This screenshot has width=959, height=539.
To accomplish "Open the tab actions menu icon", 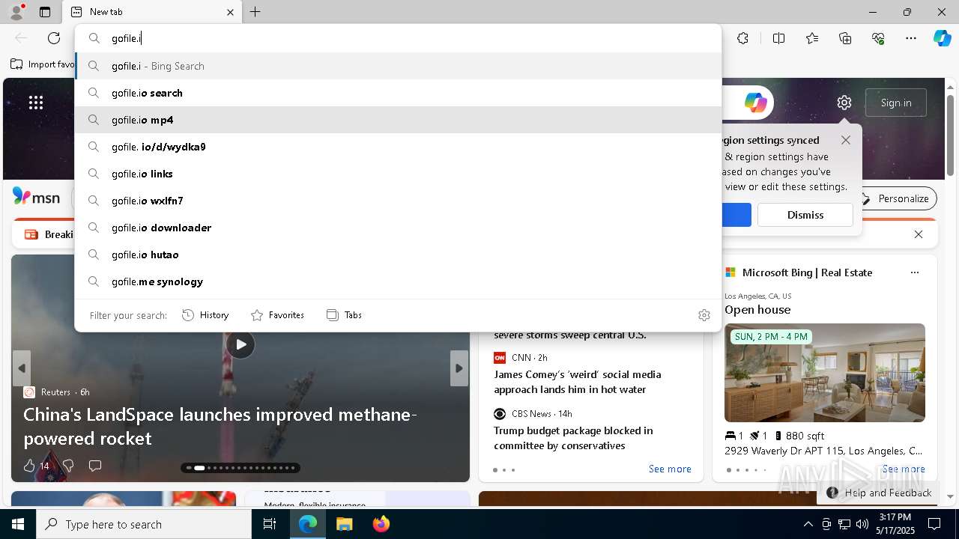I will [45, 12].
